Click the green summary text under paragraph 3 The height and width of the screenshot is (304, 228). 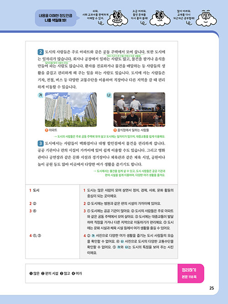129,173
